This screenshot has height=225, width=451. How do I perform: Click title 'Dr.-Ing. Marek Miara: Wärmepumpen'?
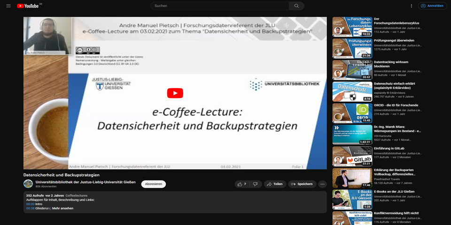[397, 129]
